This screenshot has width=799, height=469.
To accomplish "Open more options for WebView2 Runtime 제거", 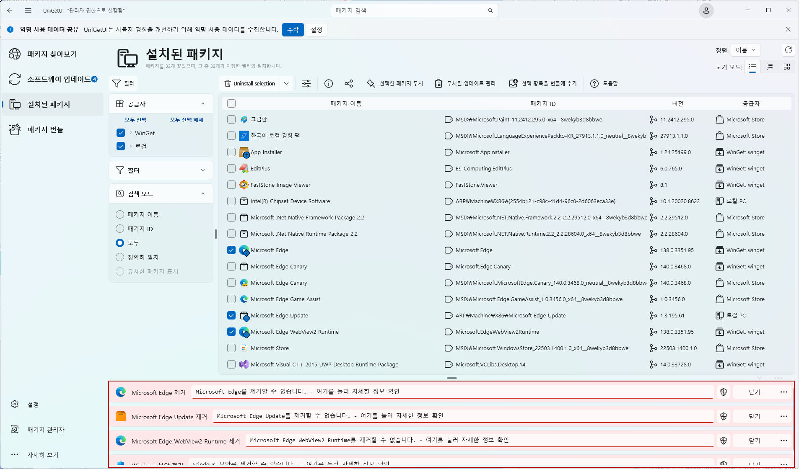I will (784, 441).
